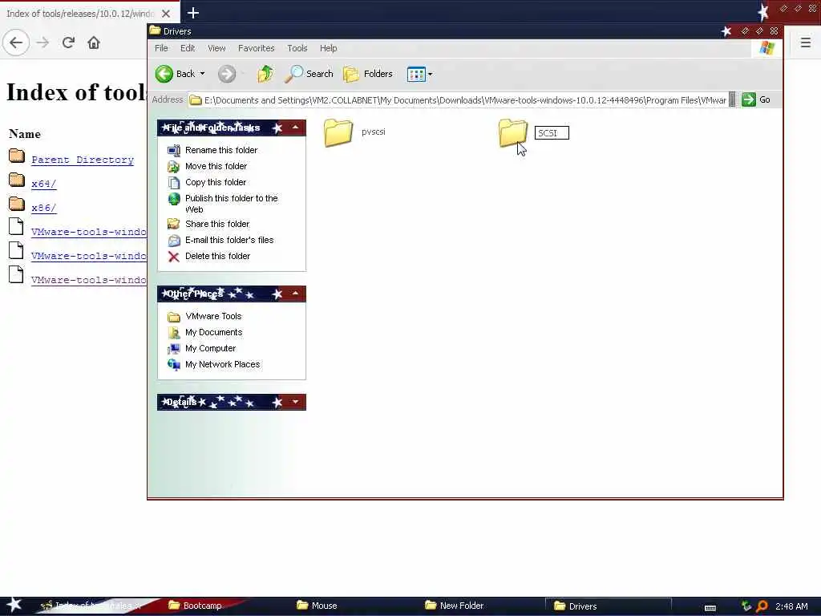Expand the Address bar dropdown

click(x=732, y=99)
